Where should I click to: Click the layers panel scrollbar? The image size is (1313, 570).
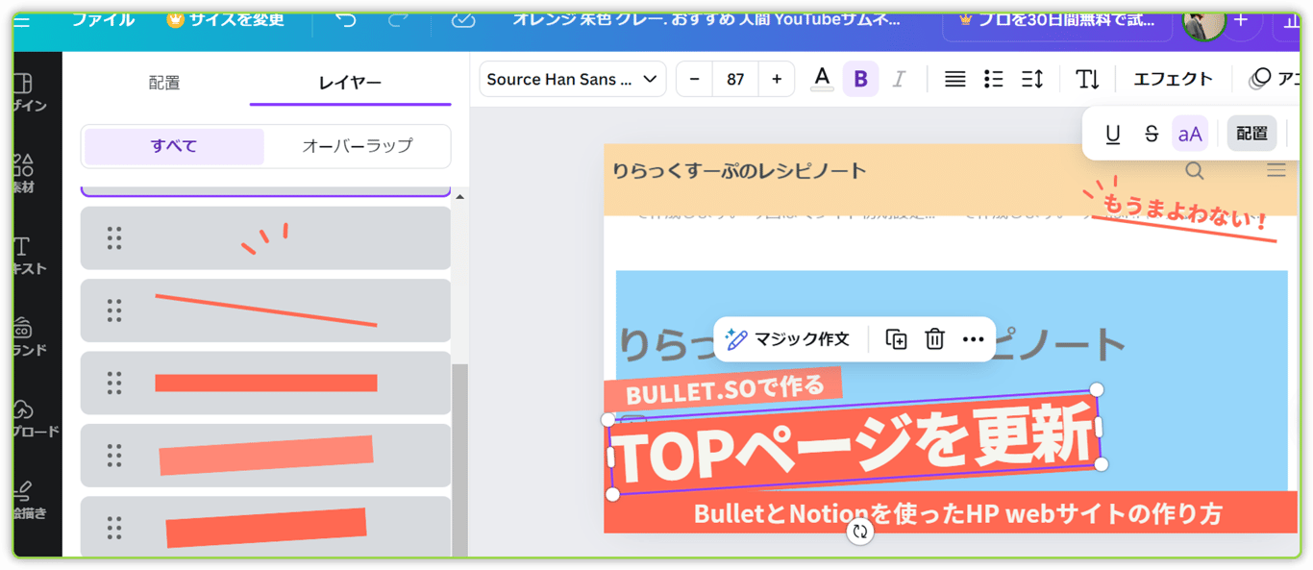pyautogui.click(x=459, y=460)
